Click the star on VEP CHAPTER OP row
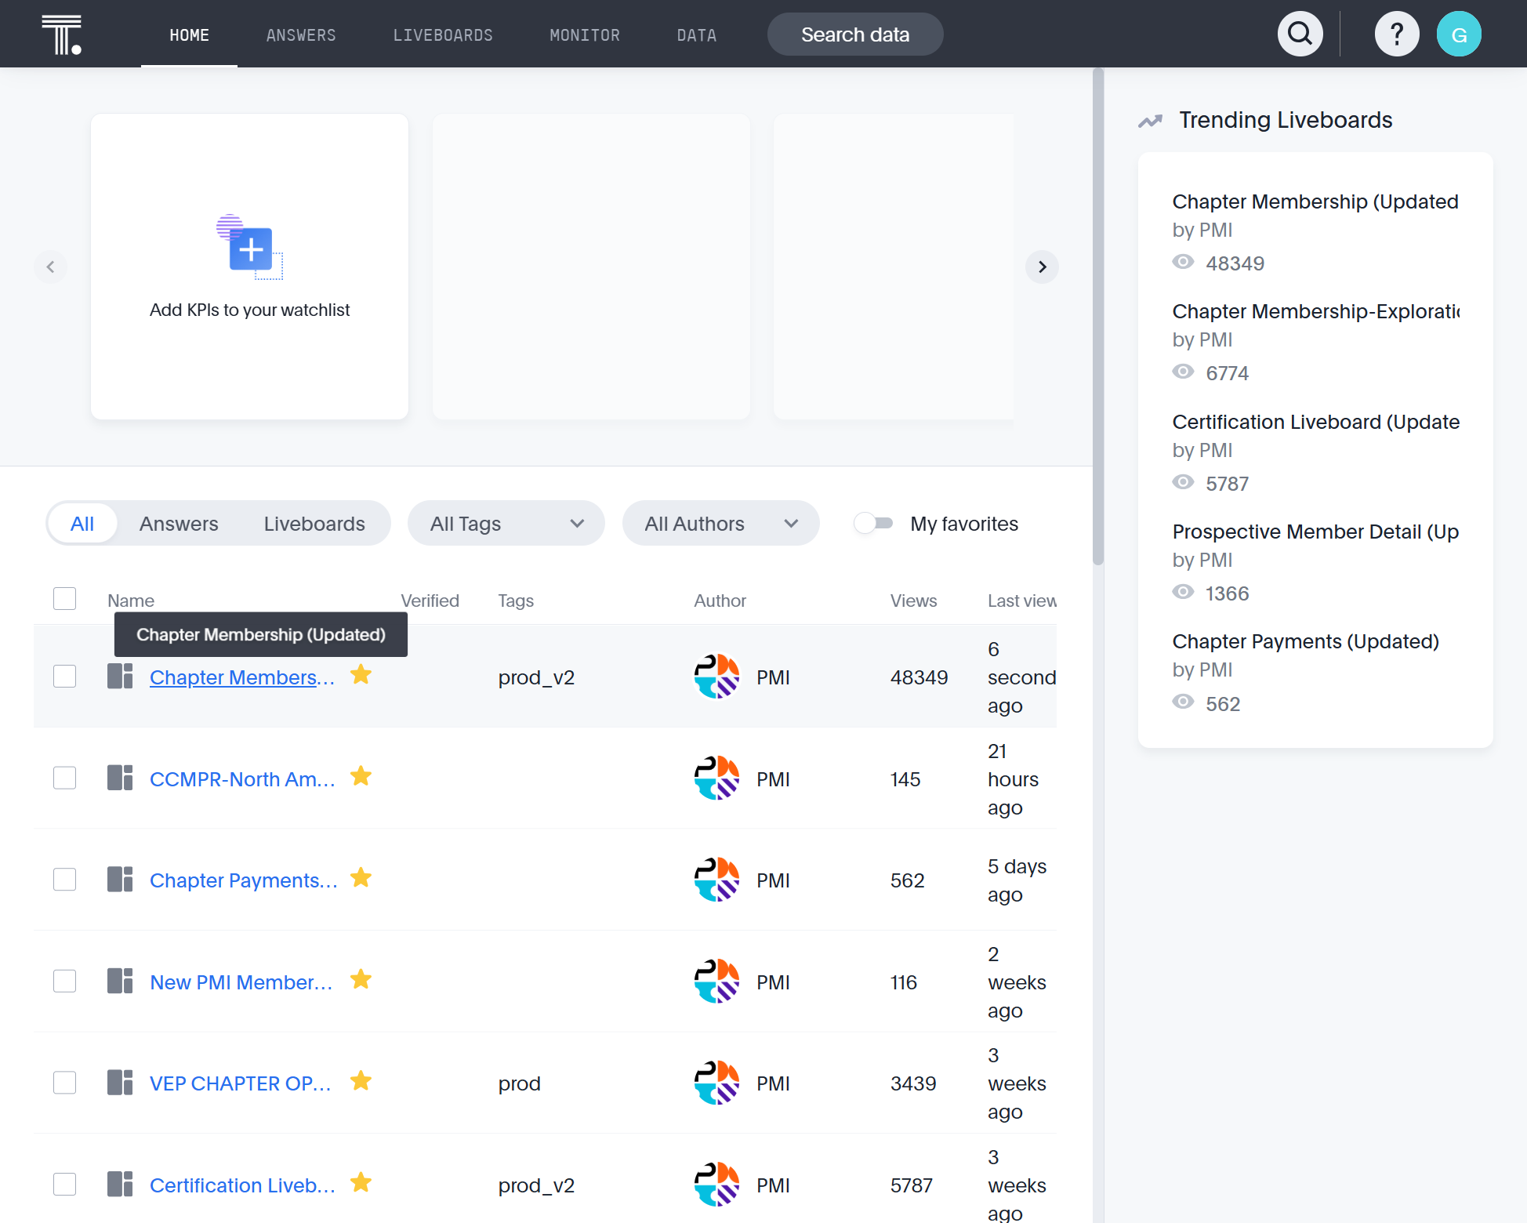 [361, 1080]
